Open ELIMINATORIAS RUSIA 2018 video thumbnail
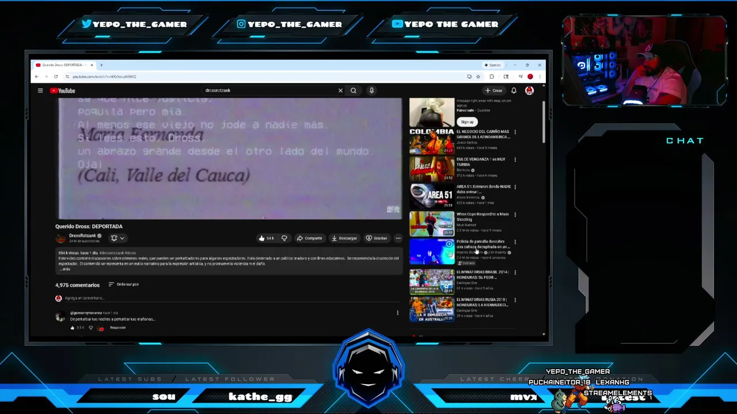This screenshot has width=737, height=414. 432,309
